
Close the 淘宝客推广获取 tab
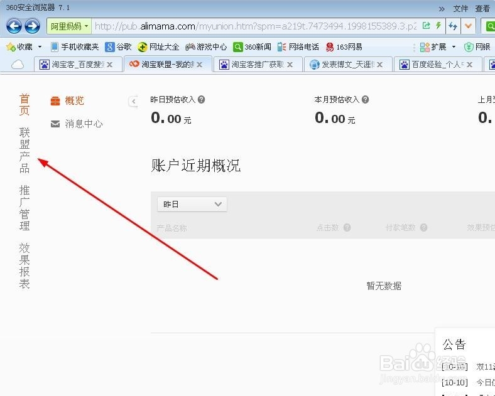click(x=290, y=65)
